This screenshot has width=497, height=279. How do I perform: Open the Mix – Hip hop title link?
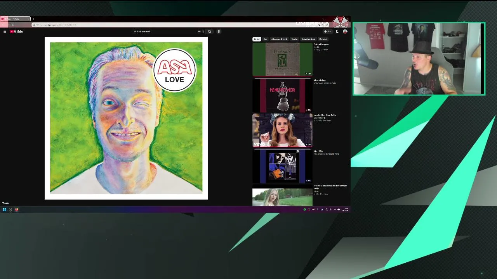pyautogui.click(x=320, y=80)
